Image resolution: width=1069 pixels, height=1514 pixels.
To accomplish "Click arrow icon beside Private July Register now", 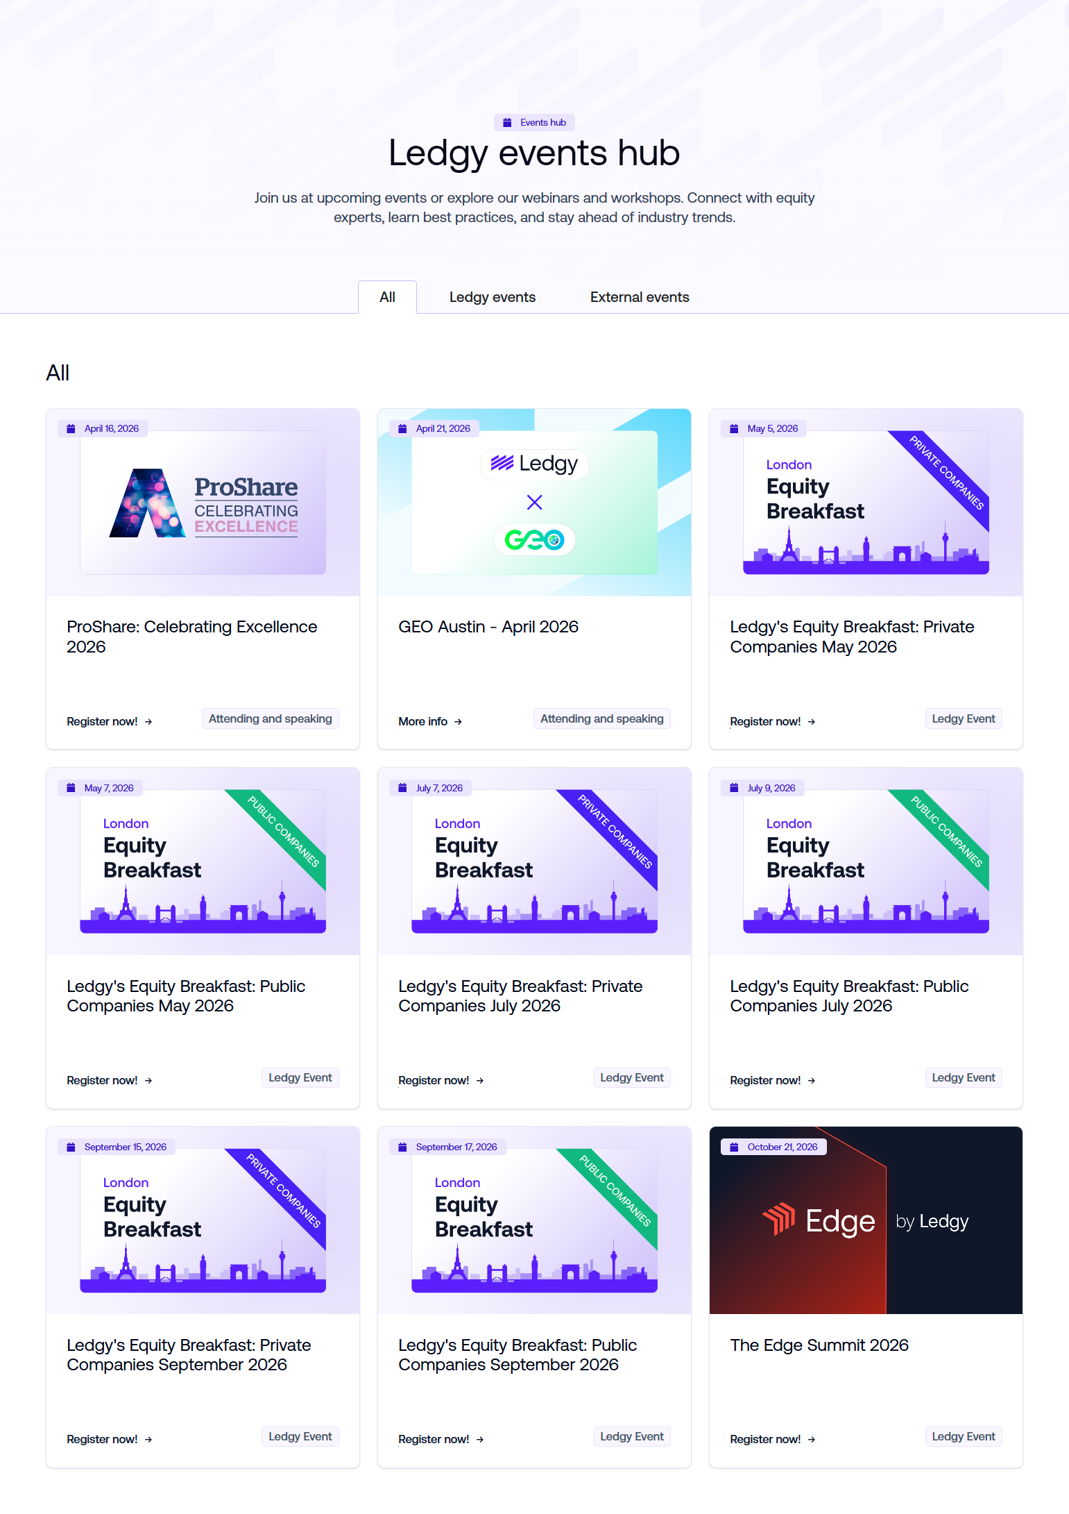I will [x=480, y=1081].
